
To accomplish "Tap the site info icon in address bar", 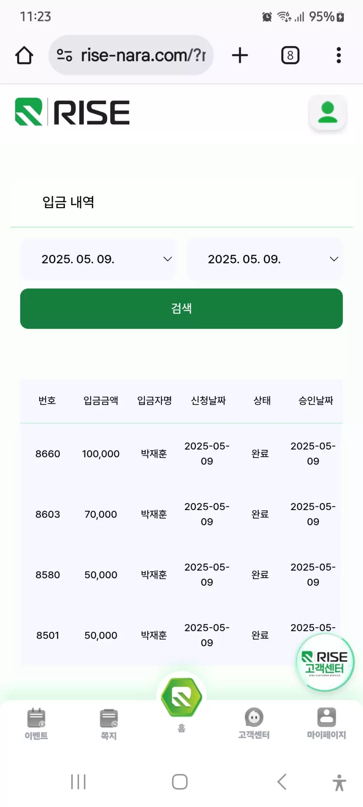I will [x=64, y=55].
